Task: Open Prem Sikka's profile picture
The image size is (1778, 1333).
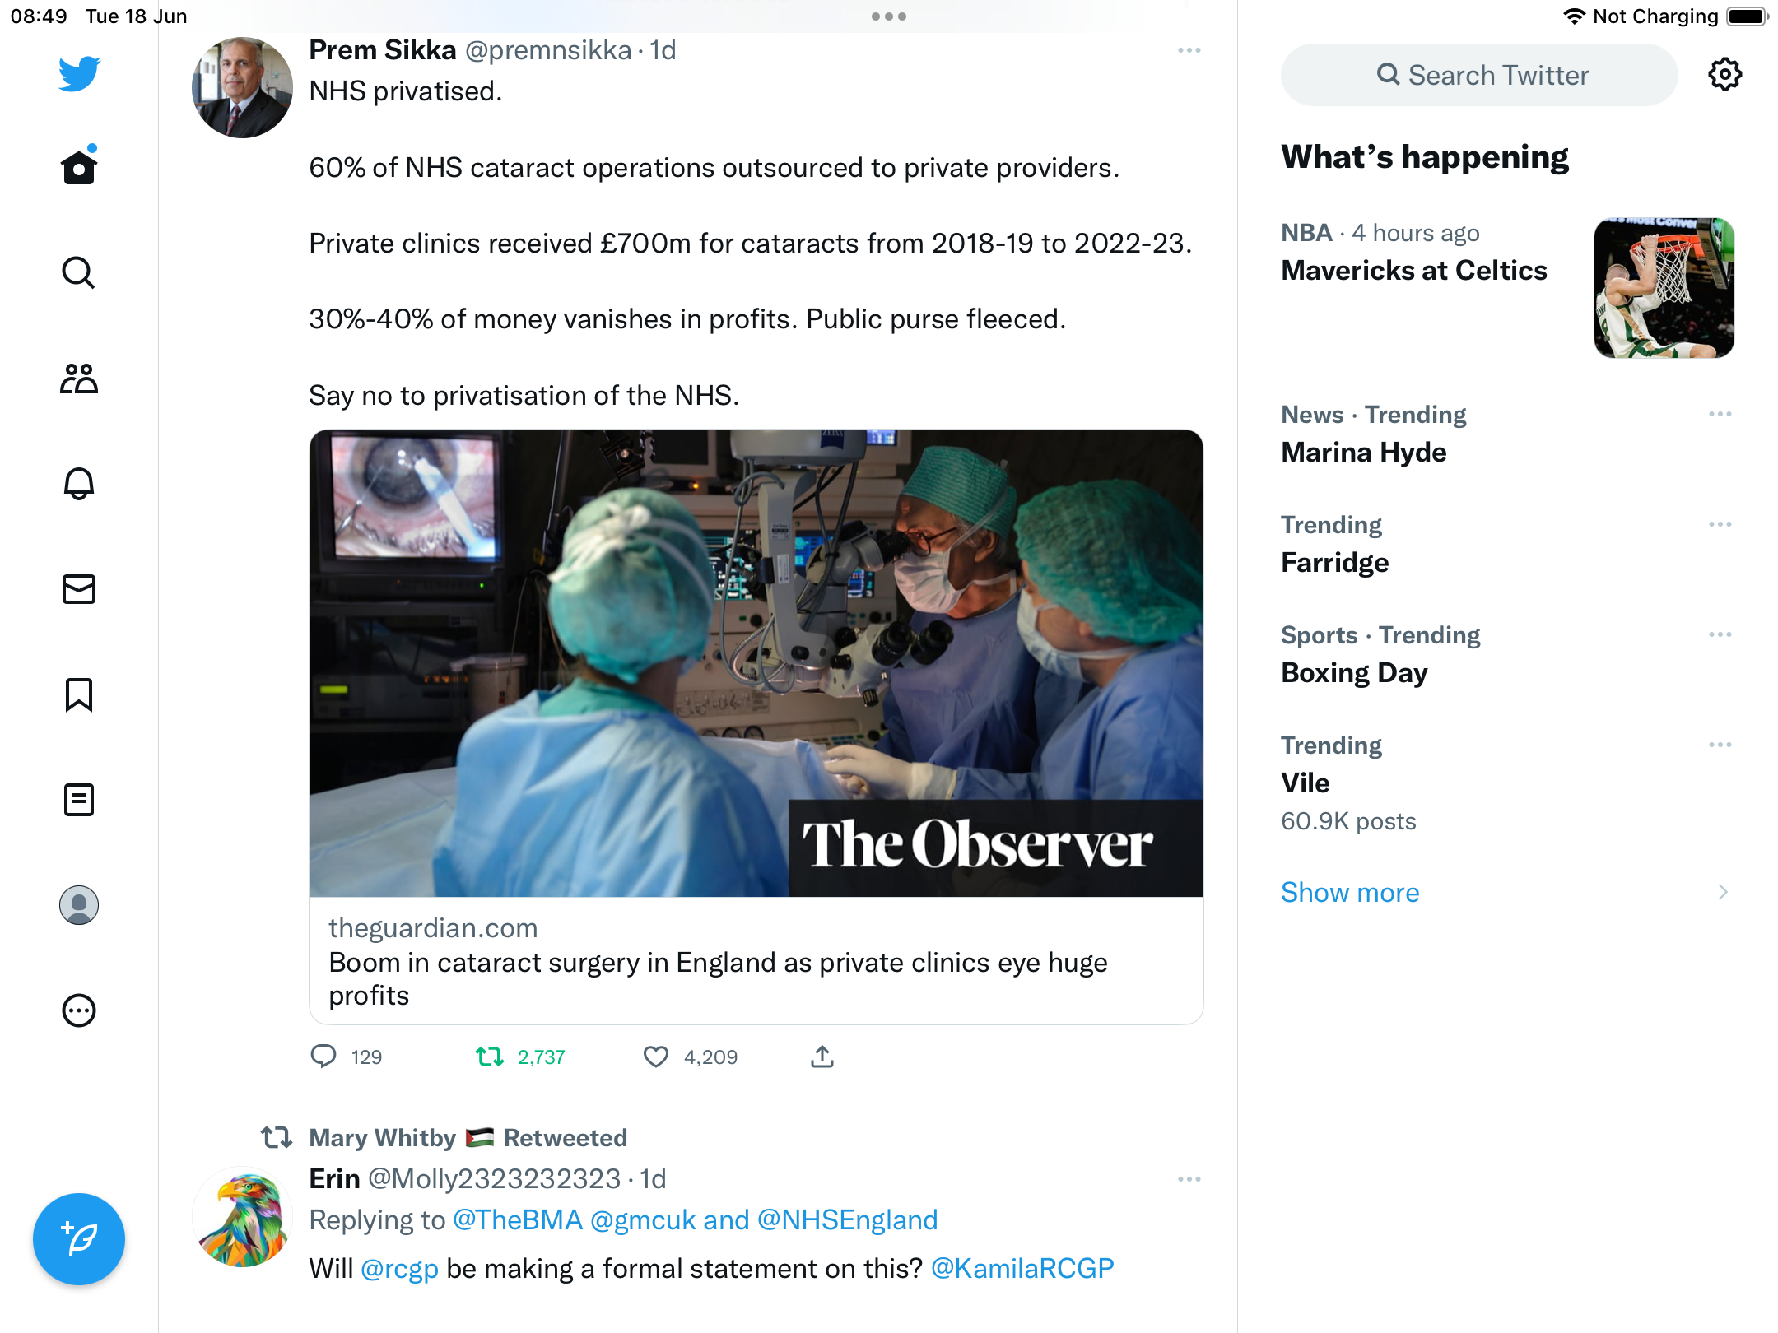Action: pyautogui.click(x=242, y=87)
